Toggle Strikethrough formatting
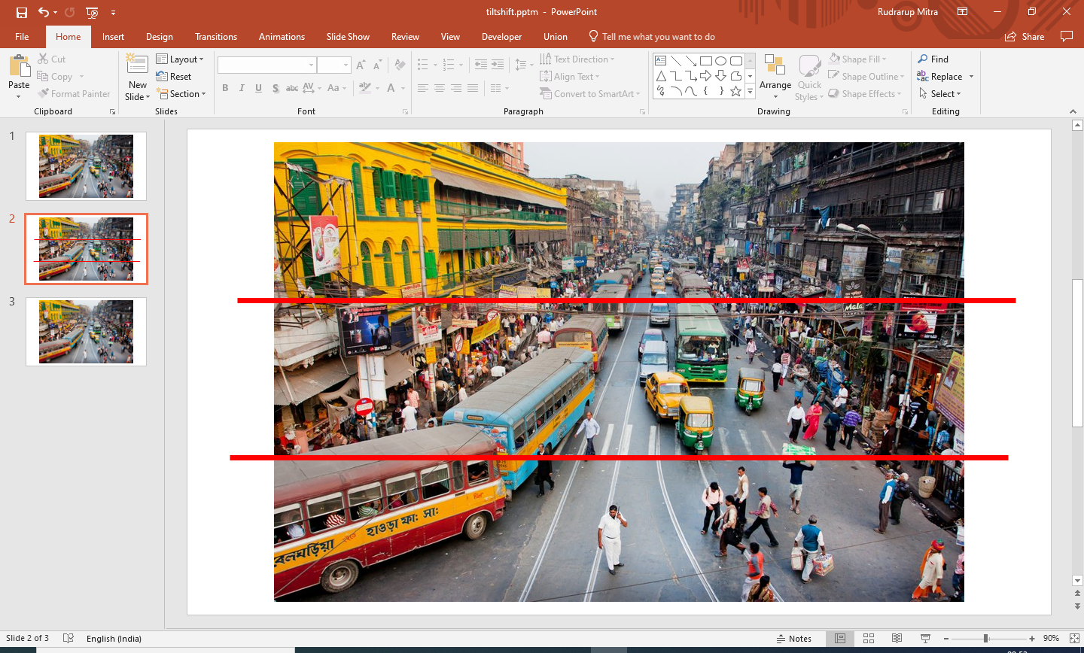Viewport: 1084px width, 653px height. [x=292, y=88]
